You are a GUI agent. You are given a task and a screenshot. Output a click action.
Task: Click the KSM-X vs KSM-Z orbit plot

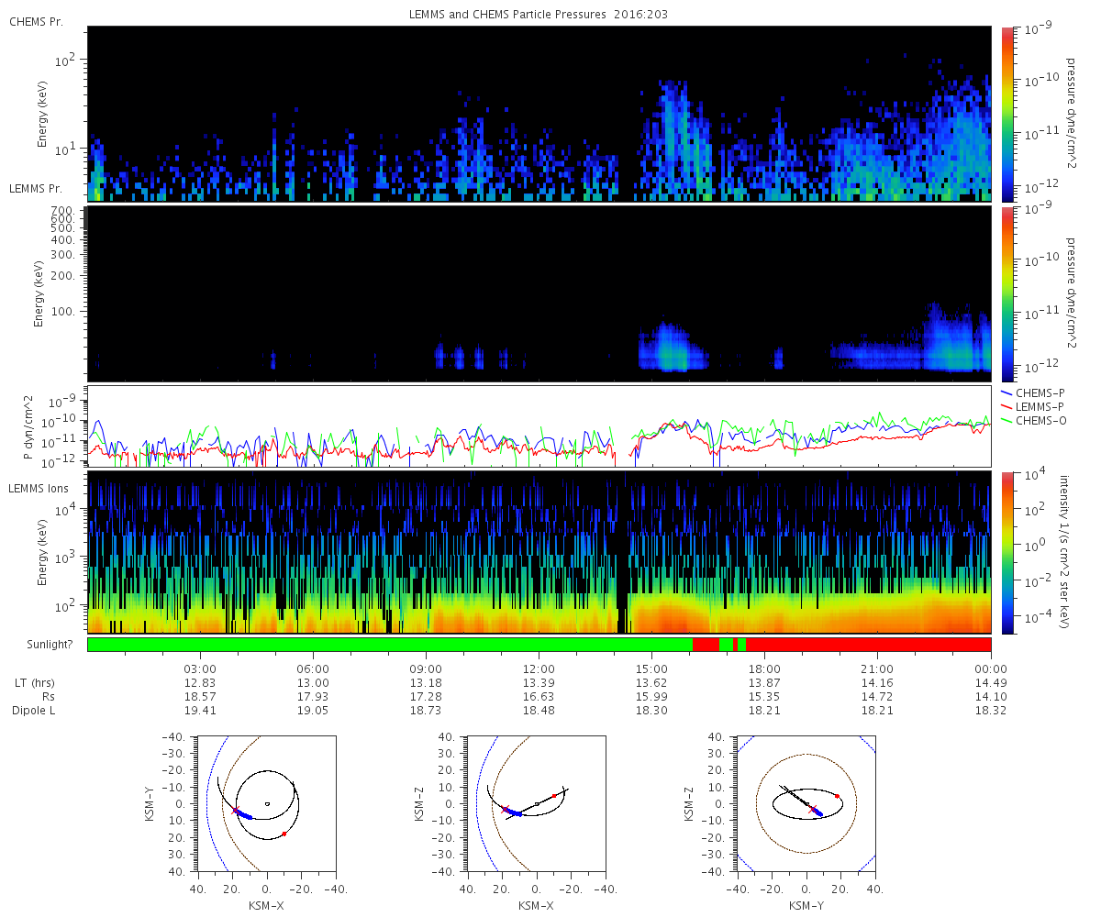[536, 803]
